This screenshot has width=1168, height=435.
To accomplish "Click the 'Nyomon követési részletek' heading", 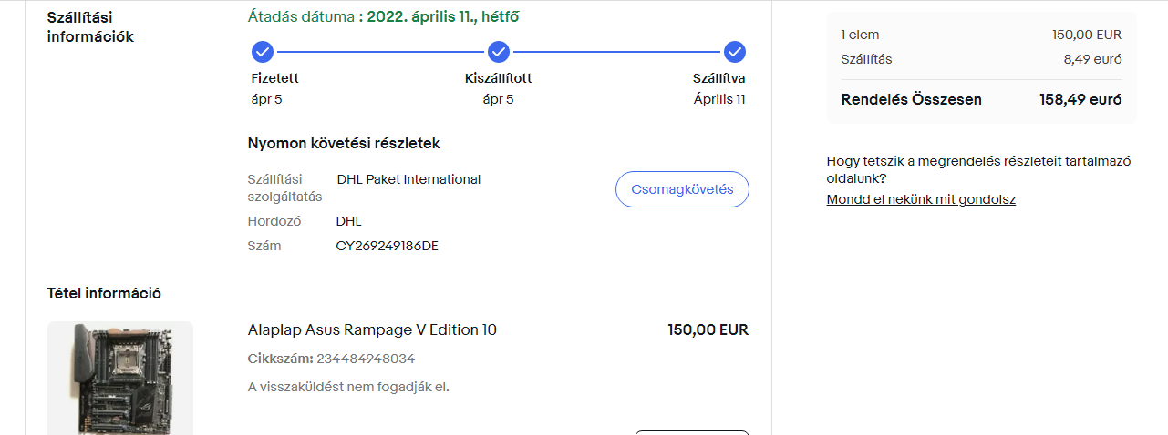I will [x=344, y=144].
